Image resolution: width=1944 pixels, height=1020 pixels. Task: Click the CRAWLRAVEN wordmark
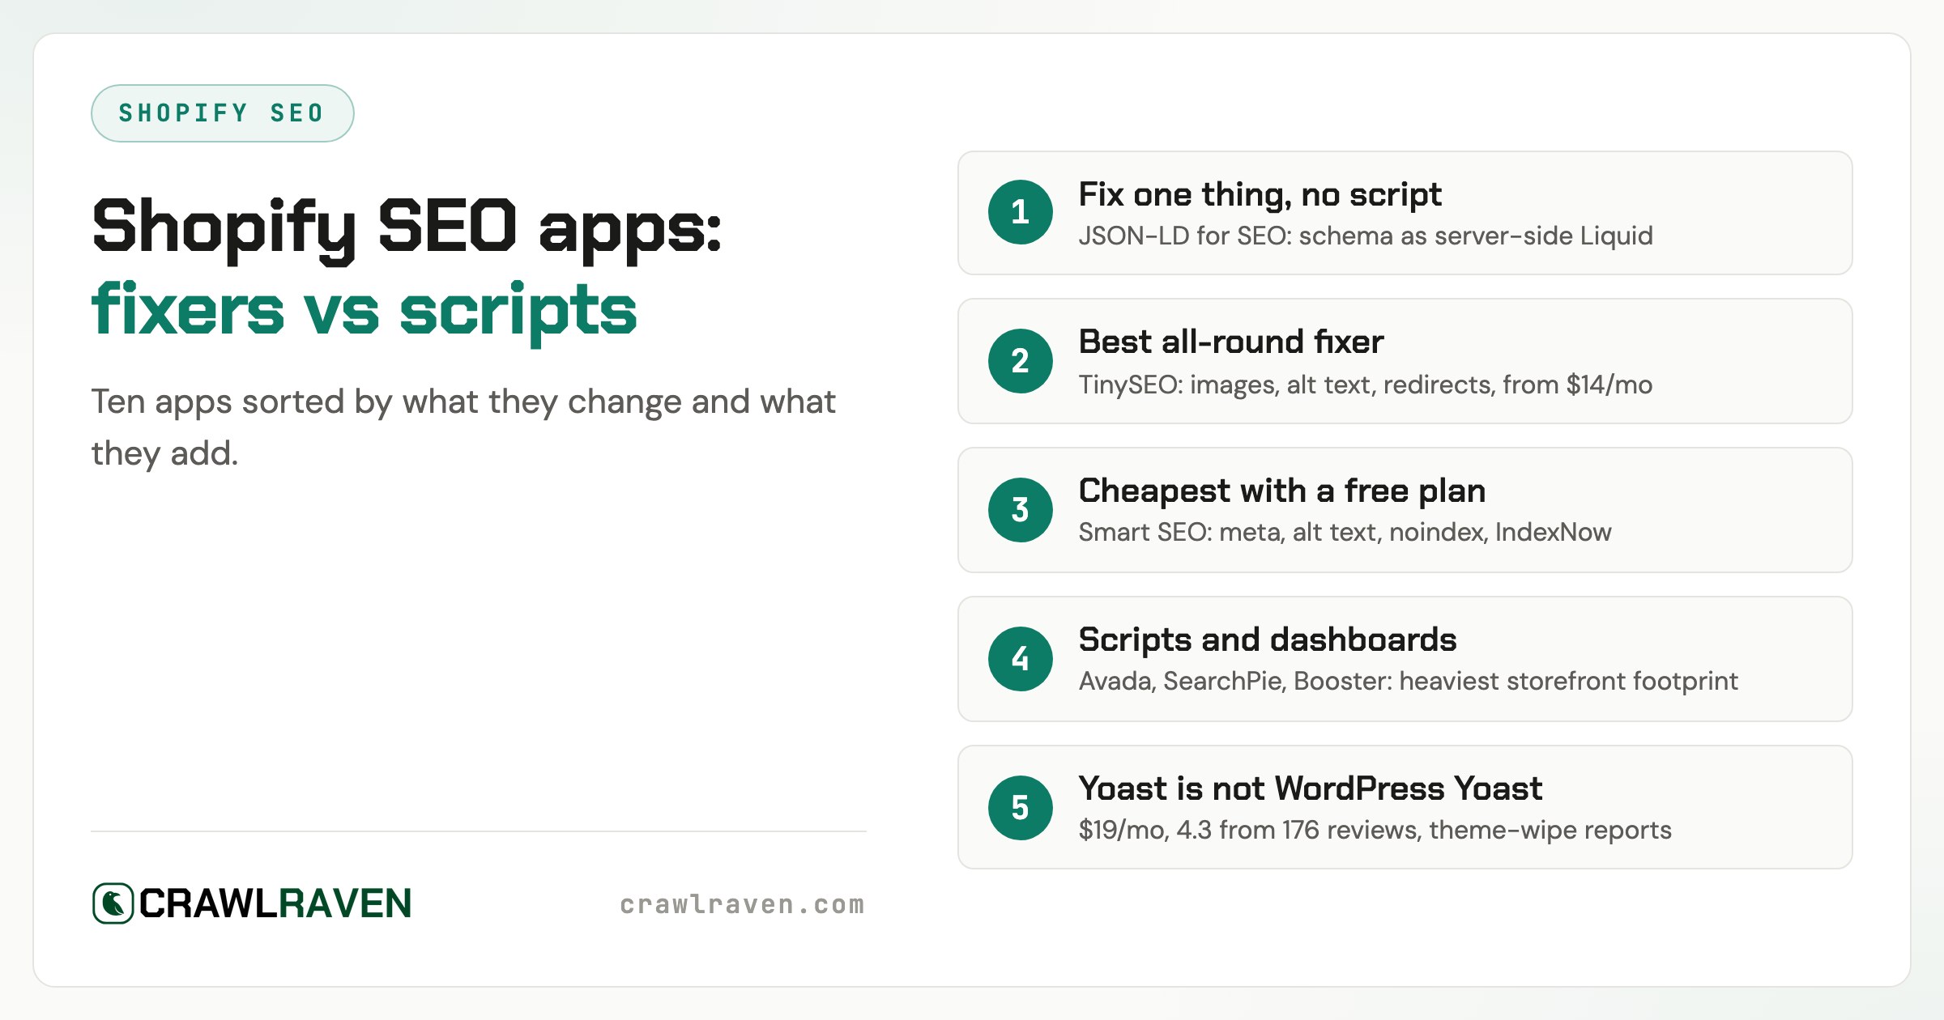275,903
